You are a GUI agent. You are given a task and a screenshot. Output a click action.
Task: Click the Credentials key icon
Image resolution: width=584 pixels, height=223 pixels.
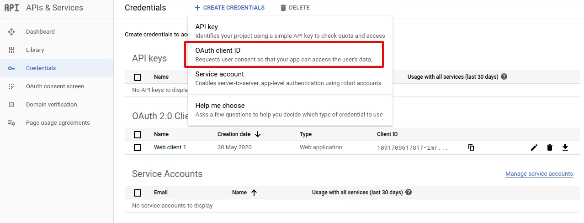point(11,68)
